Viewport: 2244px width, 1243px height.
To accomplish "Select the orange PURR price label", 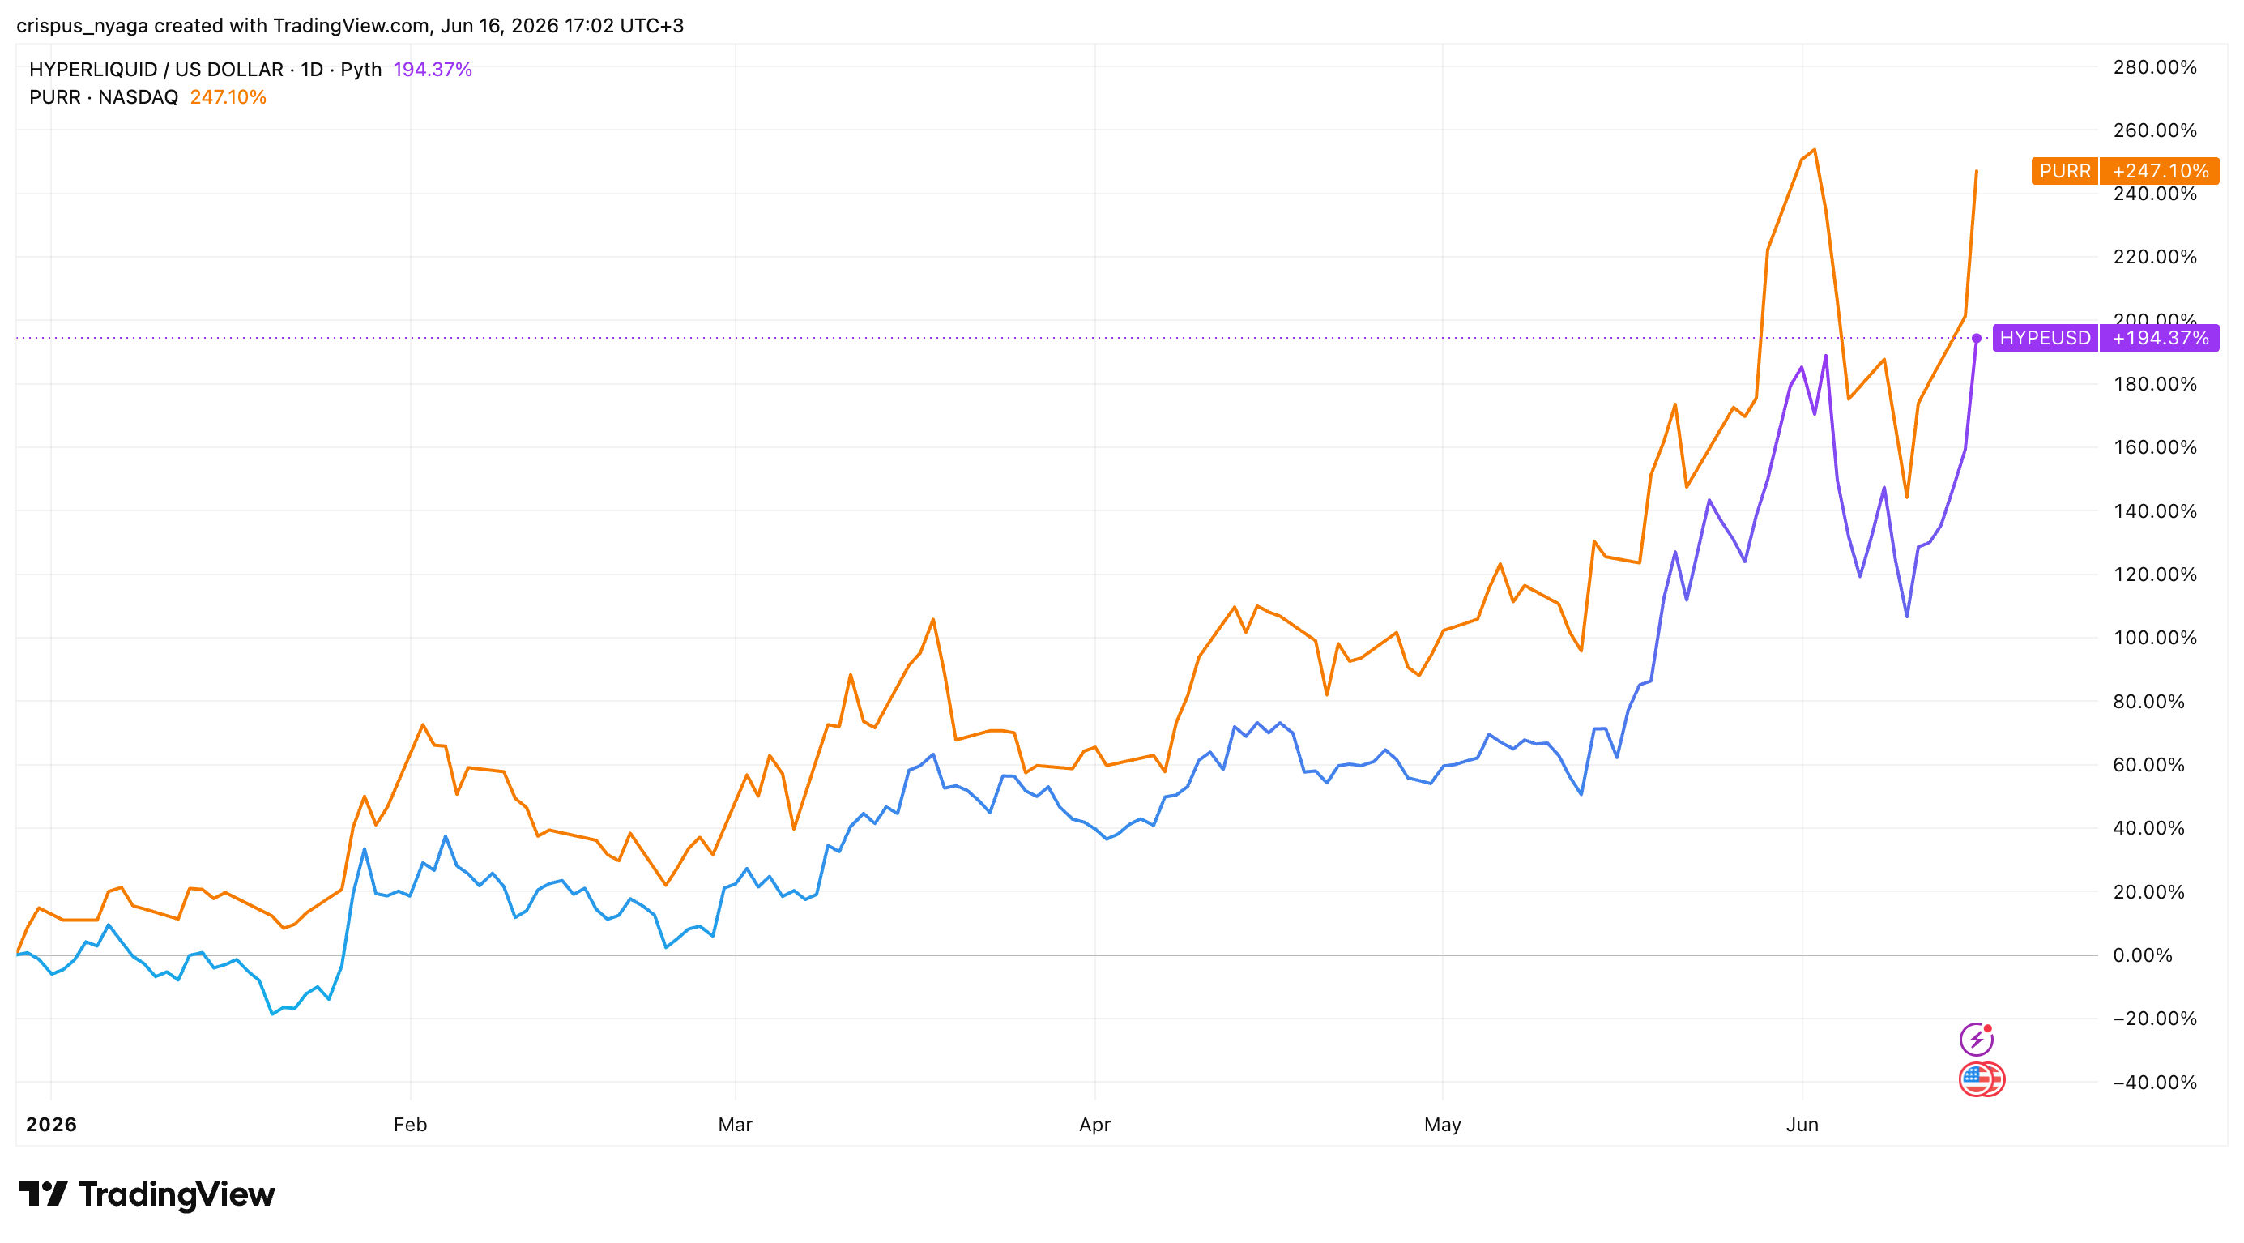I will click(x=2064, y=171).
